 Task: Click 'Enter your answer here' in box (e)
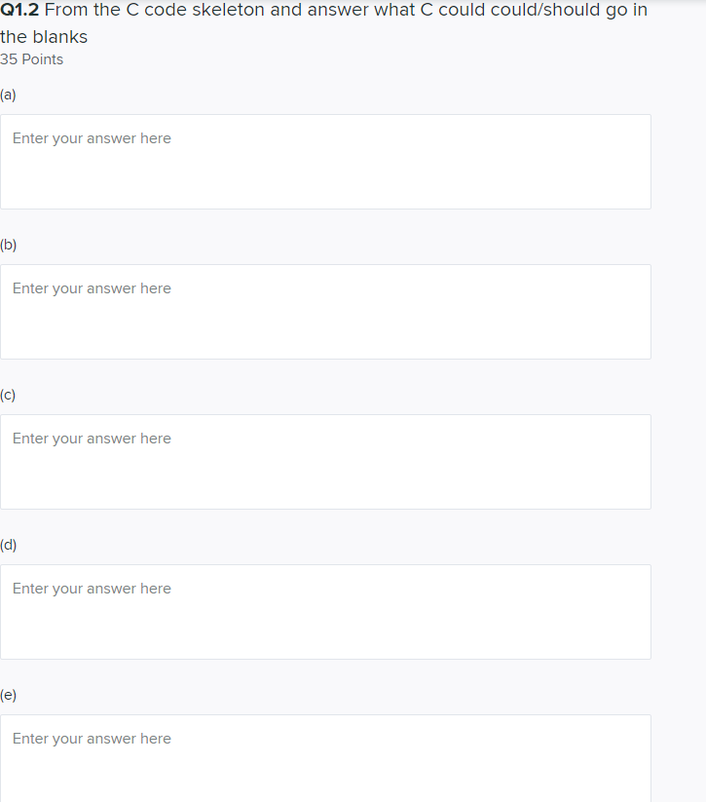92,739
